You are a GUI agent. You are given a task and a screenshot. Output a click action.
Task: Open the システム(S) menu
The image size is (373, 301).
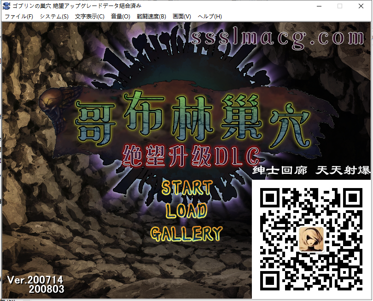[x=54, y=17]
